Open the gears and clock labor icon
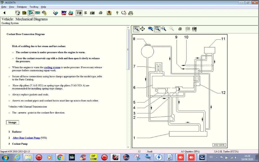 coord(44,13)
